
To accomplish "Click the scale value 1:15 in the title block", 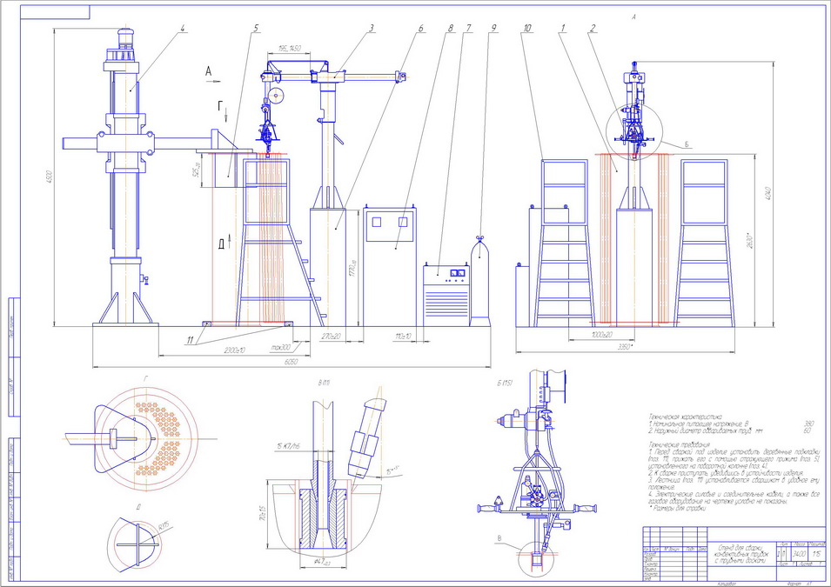I will pos(816,554).
